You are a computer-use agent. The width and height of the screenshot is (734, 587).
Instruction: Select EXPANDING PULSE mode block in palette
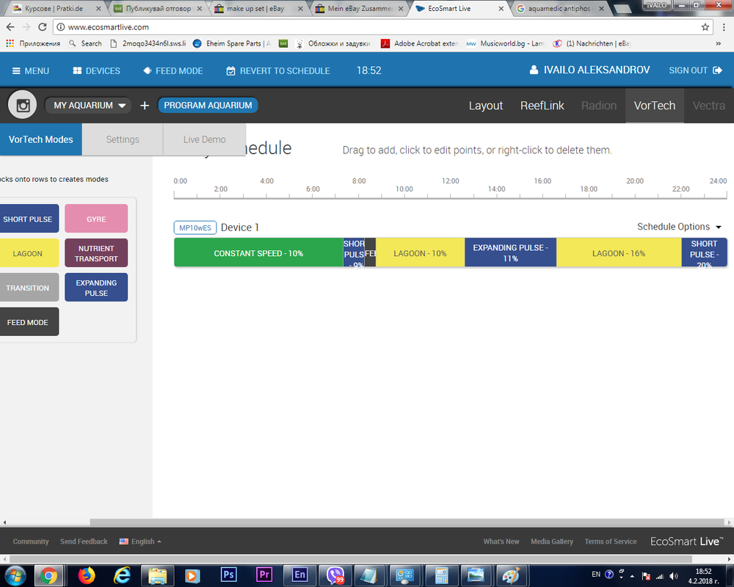click(96, 288)
